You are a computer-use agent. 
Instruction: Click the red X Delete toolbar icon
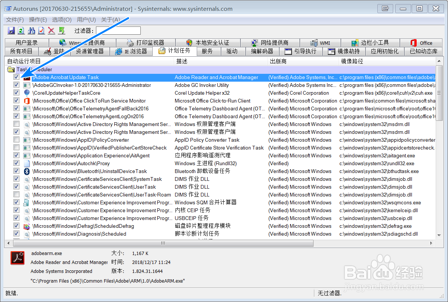pyautogui.click(x=52, y=31)
